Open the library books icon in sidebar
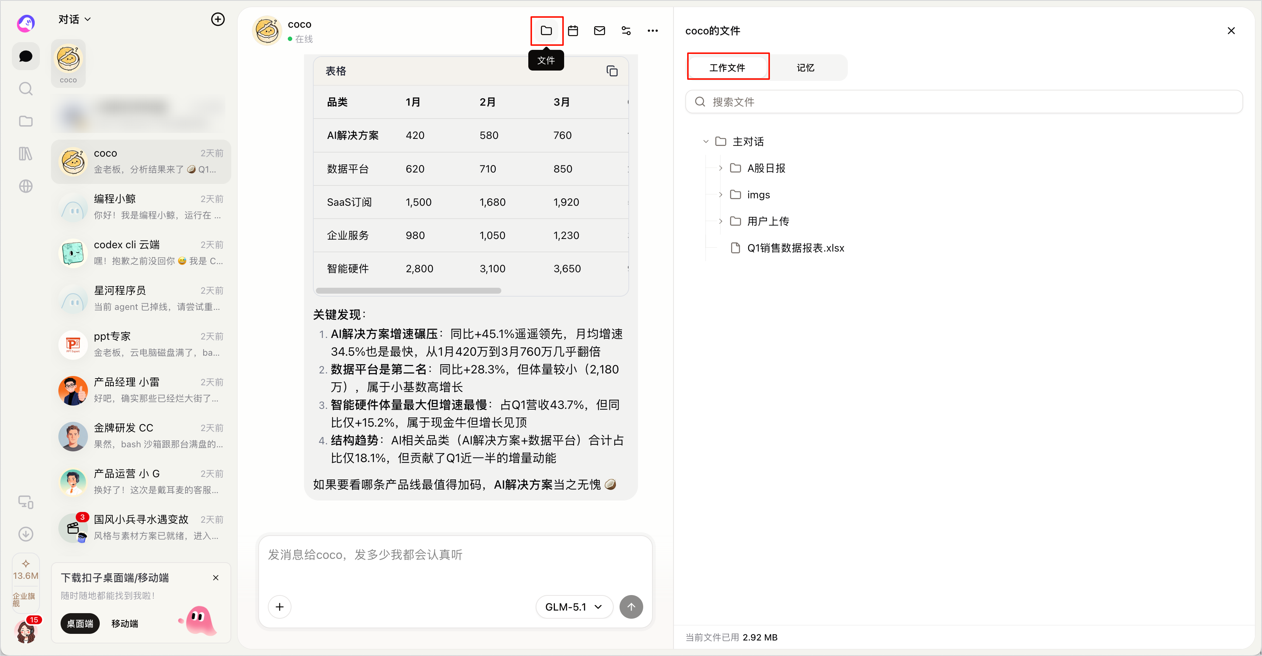1262x656 pixels. [x=25, y=154]
